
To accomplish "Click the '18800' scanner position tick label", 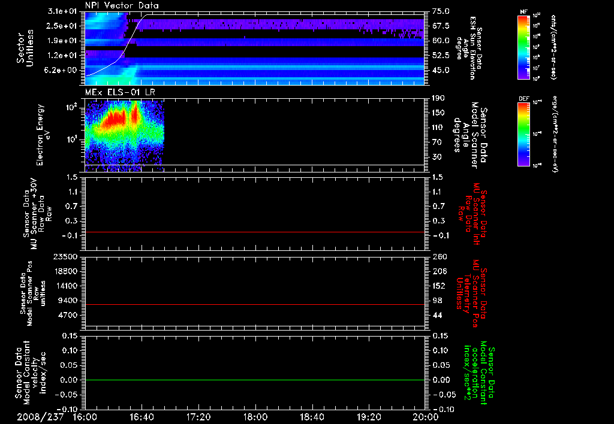I will (x=65, y=271).
